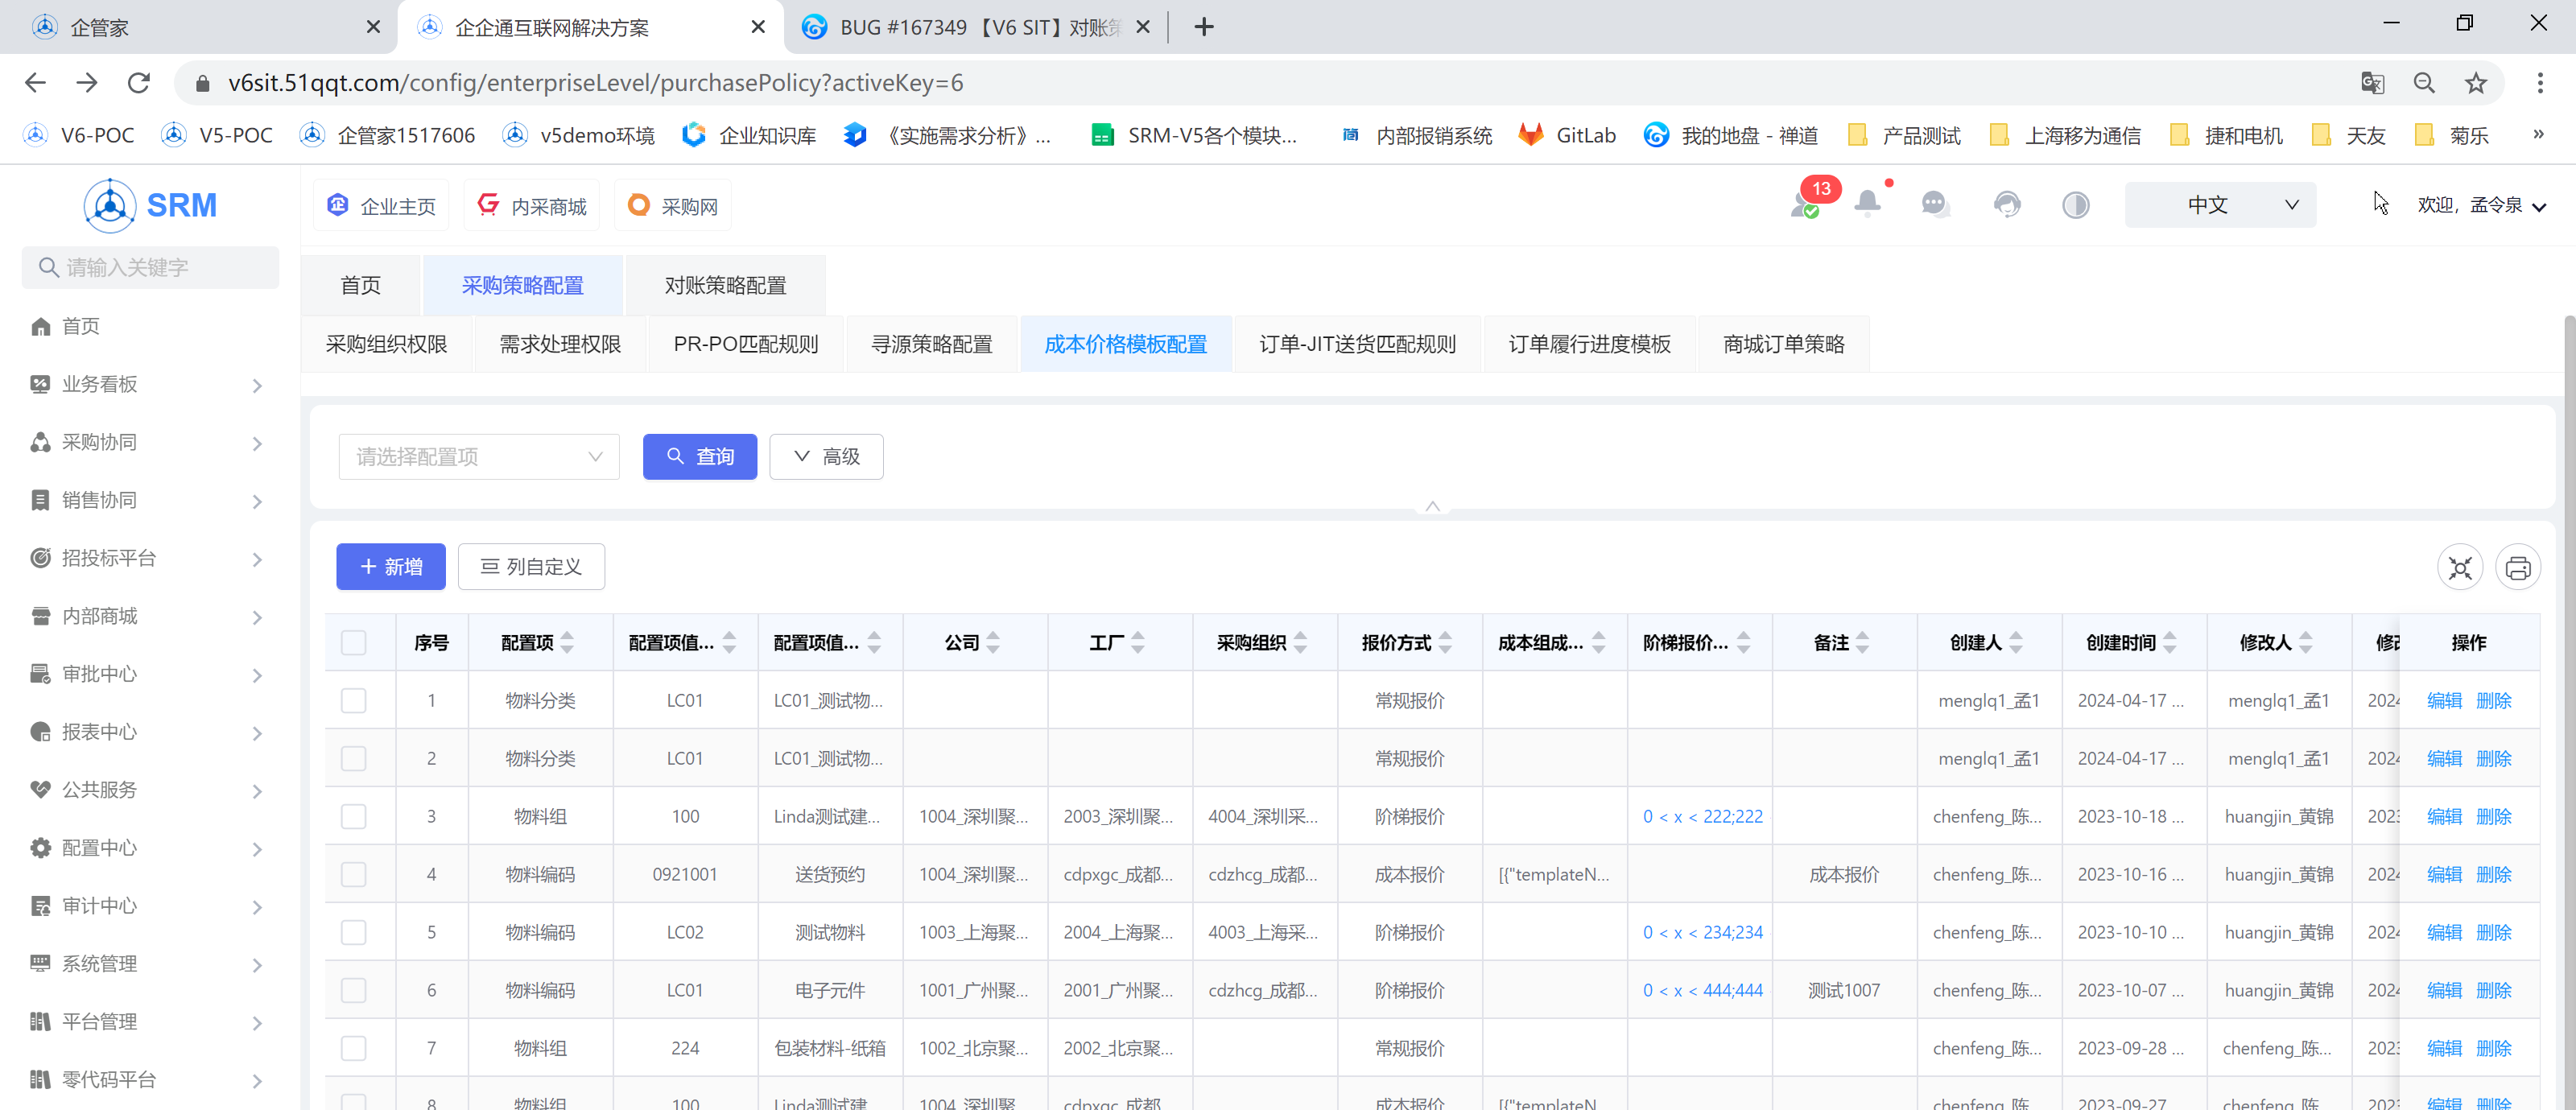This screenshot has width=2576, height=1110.
Task: Open the GitLab bookmark
Action: click(1566, 135)
